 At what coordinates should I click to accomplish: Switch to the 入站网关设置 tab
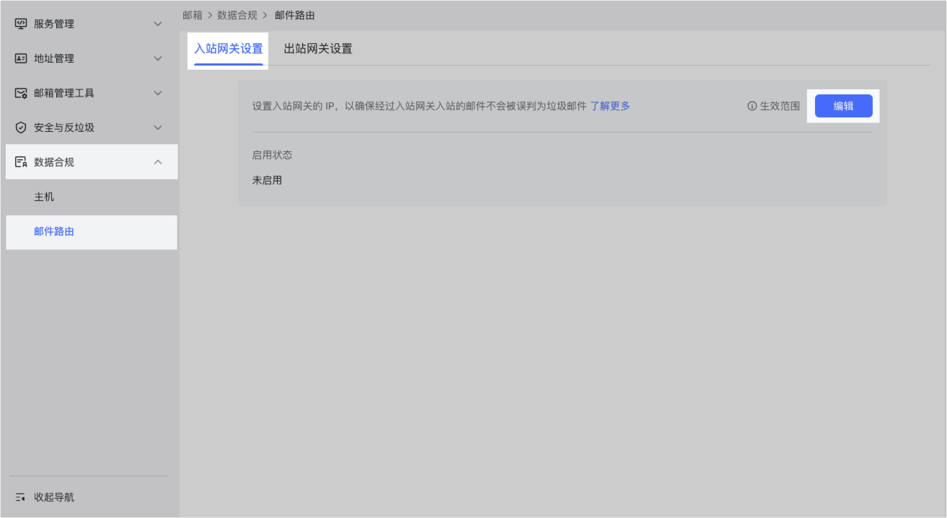click(x=229, y=49)
